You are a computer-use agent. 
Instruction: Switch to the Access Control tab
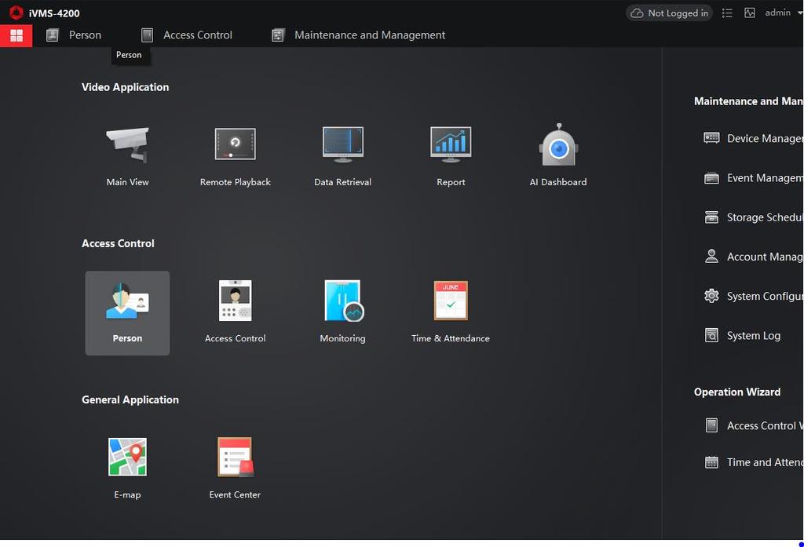[187, 35]
